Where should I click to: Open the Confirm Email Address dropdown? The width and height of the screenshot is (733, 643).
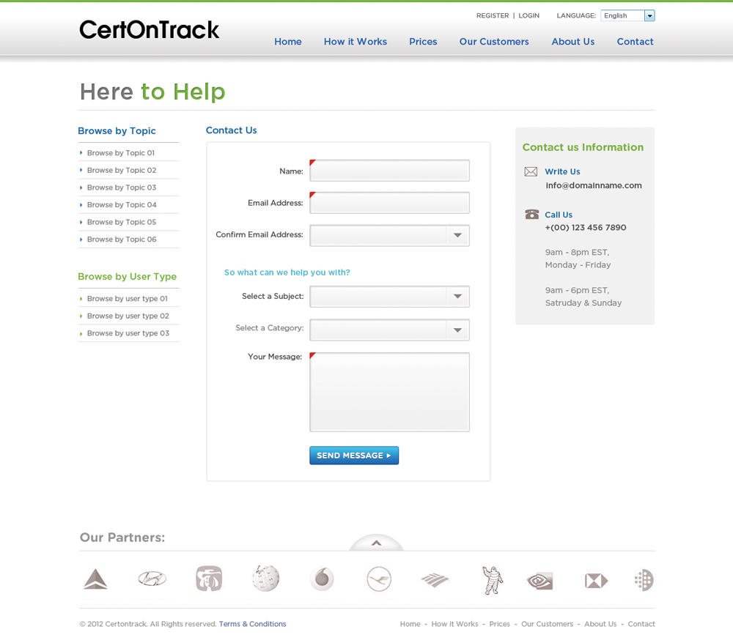coord(389,235)
